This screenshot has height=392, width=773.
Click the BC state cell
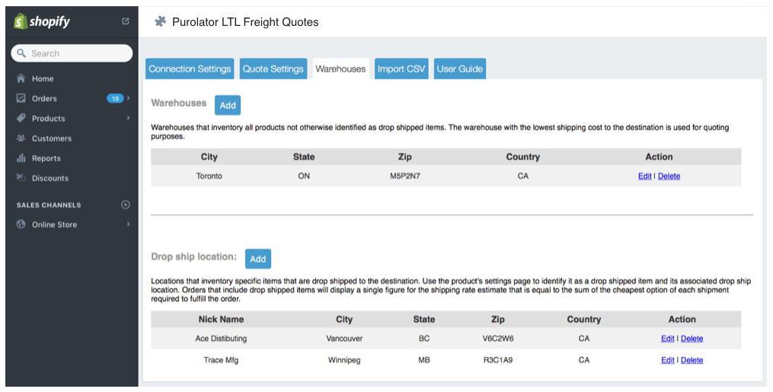pyautogui.click(x=424, y=338)
